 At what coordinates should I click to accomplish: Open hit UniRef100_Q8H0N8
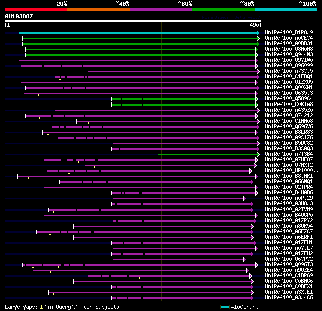(x=289, y=49)
